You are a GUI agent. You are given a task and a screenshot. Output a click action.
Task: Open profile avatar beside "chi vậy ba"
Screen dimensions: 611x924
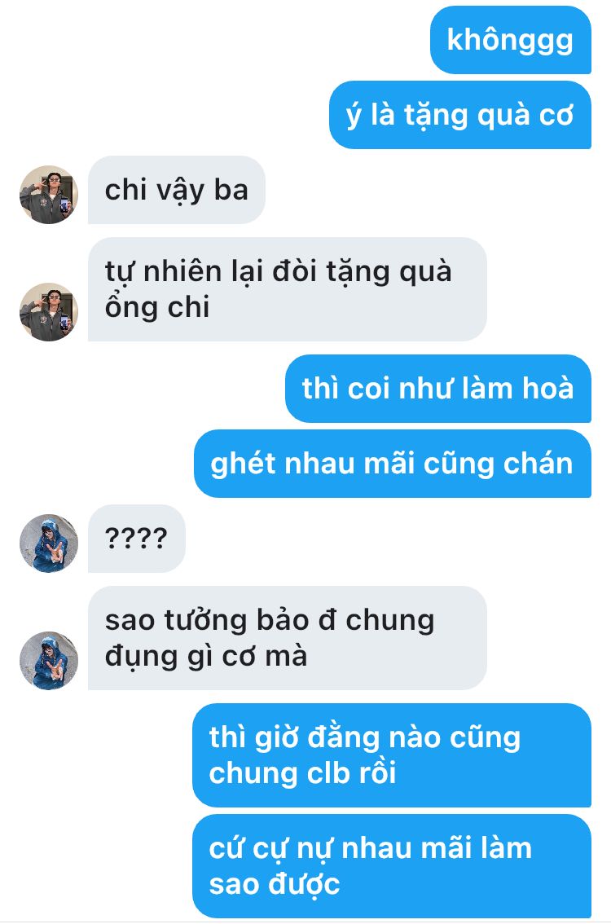tap(49, 195)
